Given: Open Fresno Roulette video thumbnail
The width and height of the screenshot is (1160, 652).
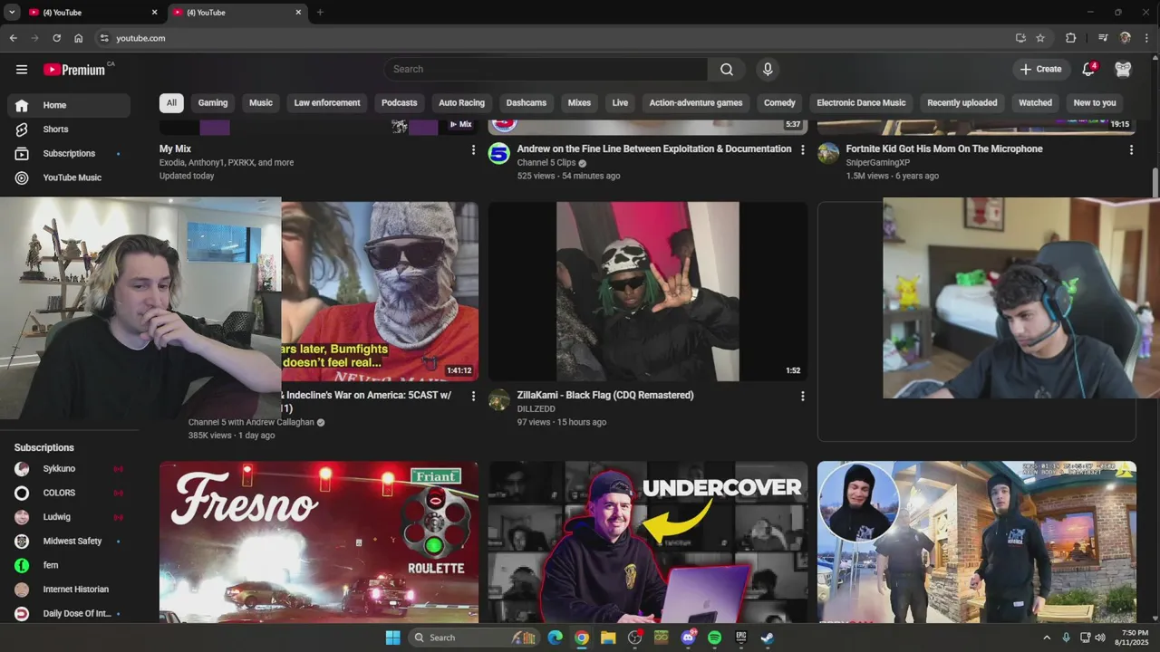Looking at the screenshot, I should (x=319, y=542).
